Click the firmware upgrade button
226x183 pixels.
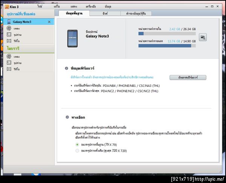pyautogui.click(x=188, y=77)
